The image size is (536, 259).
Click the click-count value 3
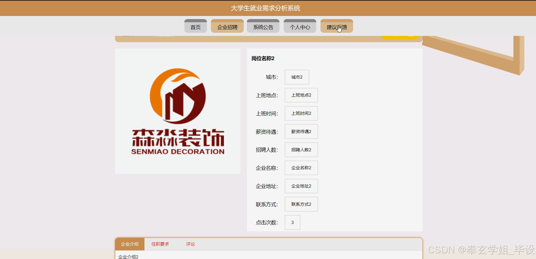pyautogui.click(x=293, y=223)
